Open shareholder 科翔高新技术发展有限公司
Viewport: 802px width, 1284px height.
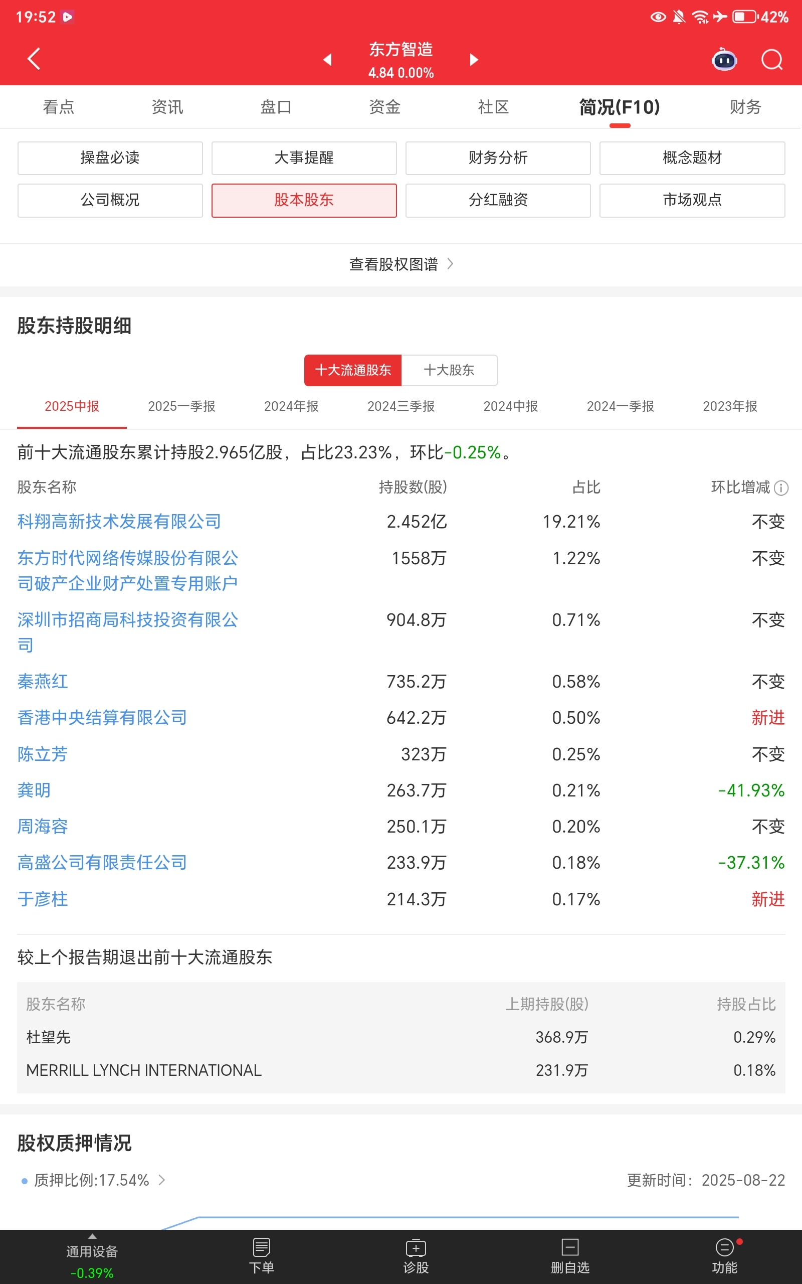tap(119, 522)
